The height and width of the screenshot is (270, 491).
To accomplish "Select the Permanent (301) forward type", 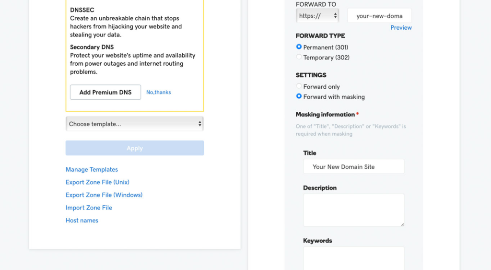I will [299, 47].
